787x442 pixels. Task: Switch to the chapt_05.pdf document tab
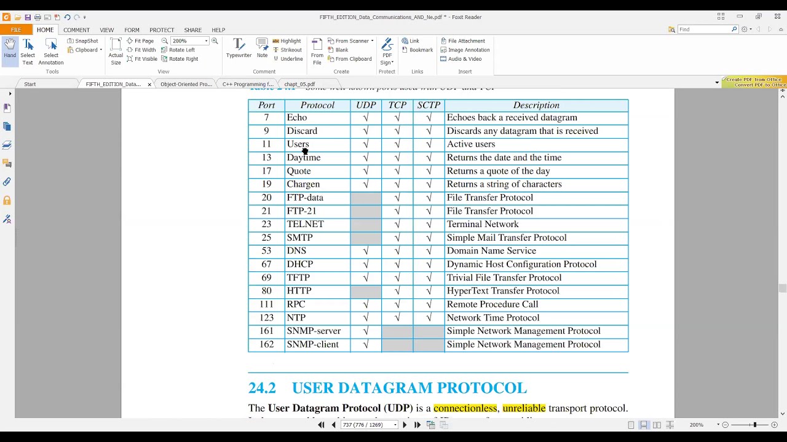(x=299, y=84)
